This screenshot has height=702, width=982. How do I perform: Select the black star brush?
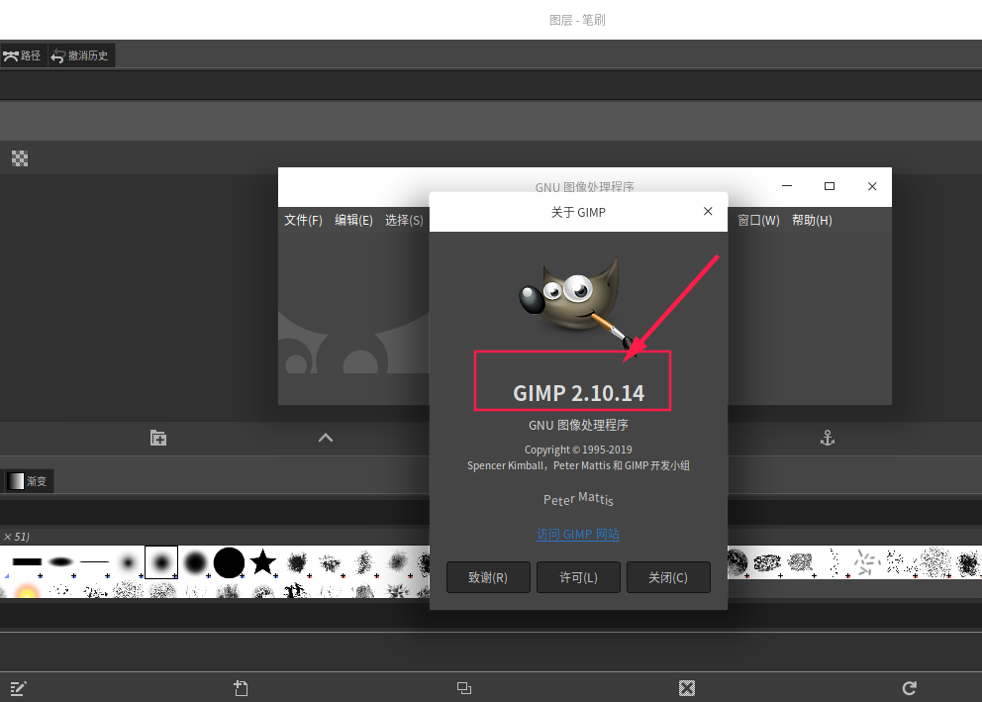click(263, 561)
